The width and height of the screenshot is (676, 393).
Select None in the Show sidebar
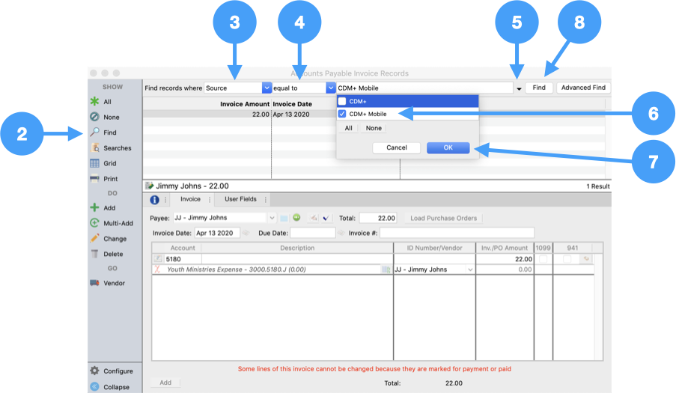point(95,117)
